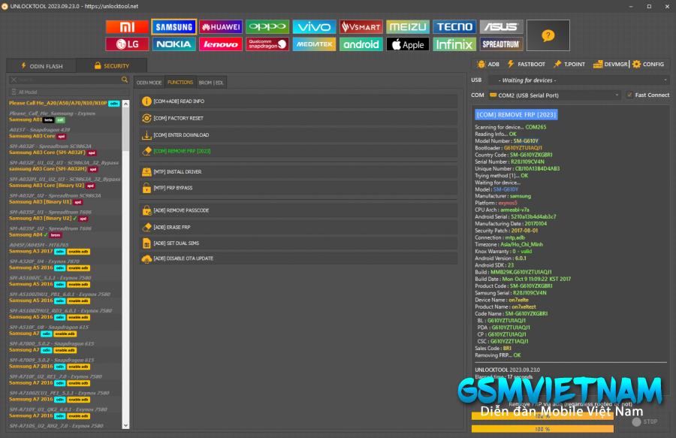Click the model search magnifier icon
This screenshot has width=676, height=438.
pyautogui.click(x=125, y=80)
